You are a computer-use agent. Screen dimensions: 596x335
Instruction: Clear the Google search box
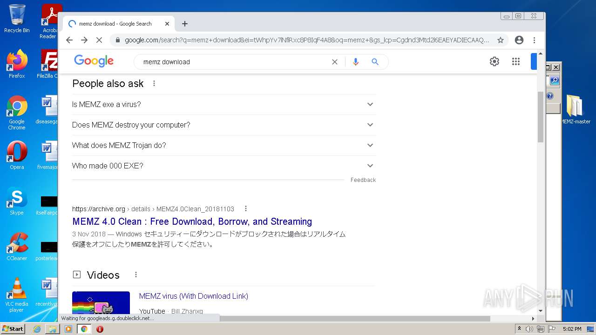[x=334, y=62]
